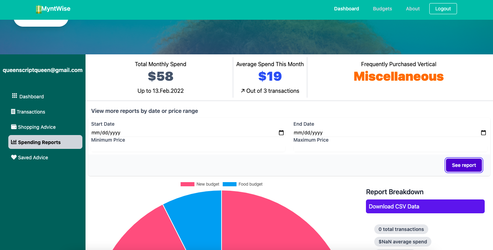Click the Saved Advice heart icon

(x=14, y=157)
